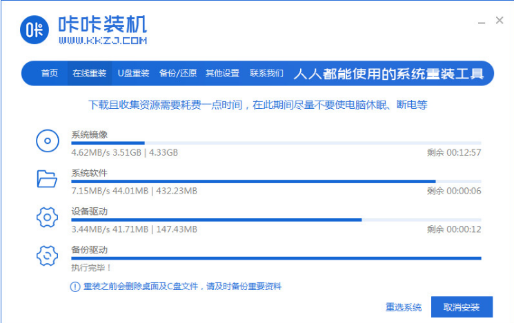Open the 联系我们 tab
The image size is (514, 323).
tap(266, 73)
